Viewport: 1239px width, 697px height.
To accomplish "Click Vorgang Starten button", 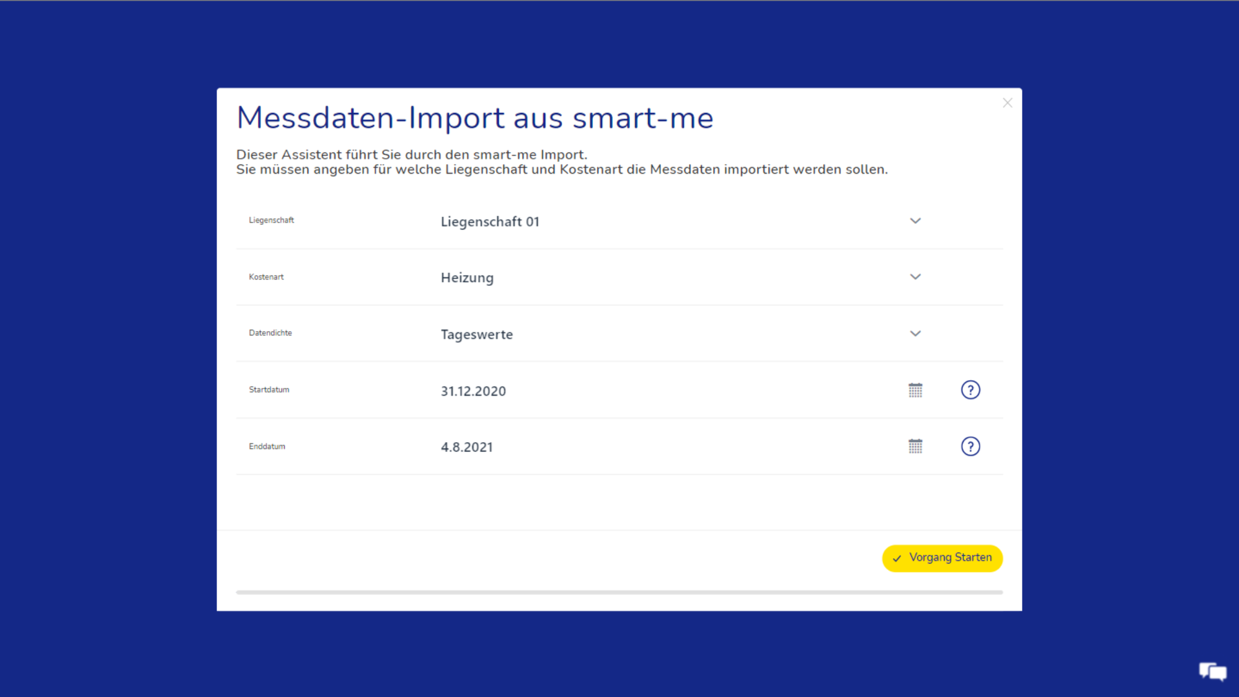I will [x=950, y=558].
